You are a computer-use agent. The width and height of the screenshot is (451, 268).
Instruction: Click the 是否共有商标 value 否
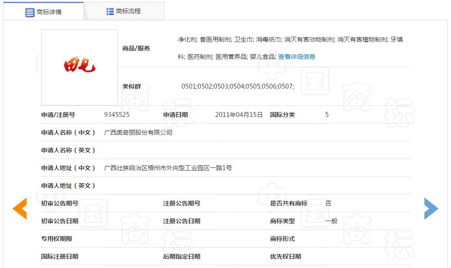point(328,203)
